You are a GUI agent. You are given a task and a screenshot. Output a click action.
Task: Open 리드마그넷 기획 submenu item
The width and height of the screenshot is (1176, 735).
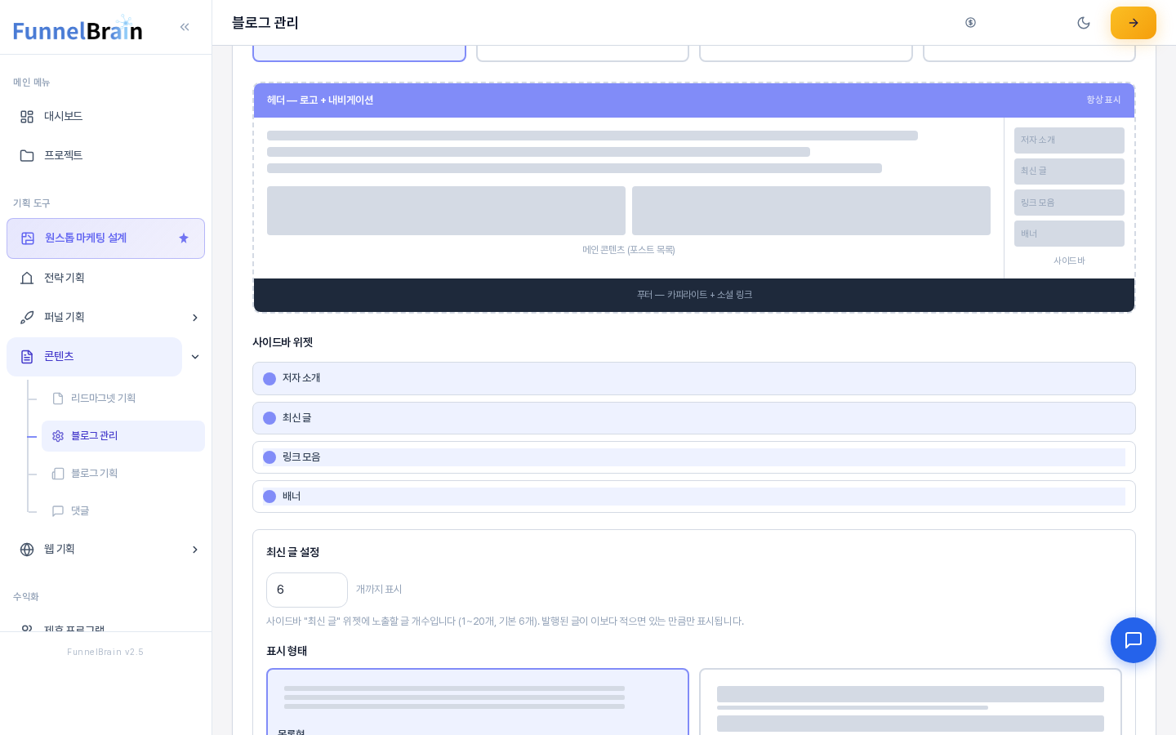point(123,399)
